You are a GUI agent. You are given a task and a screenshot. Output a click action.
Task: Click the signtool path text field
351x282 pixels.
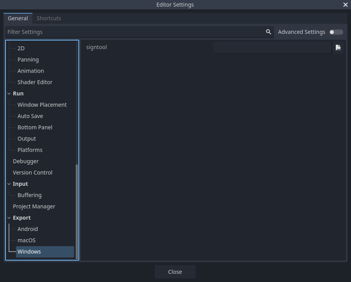click(272, 47)
